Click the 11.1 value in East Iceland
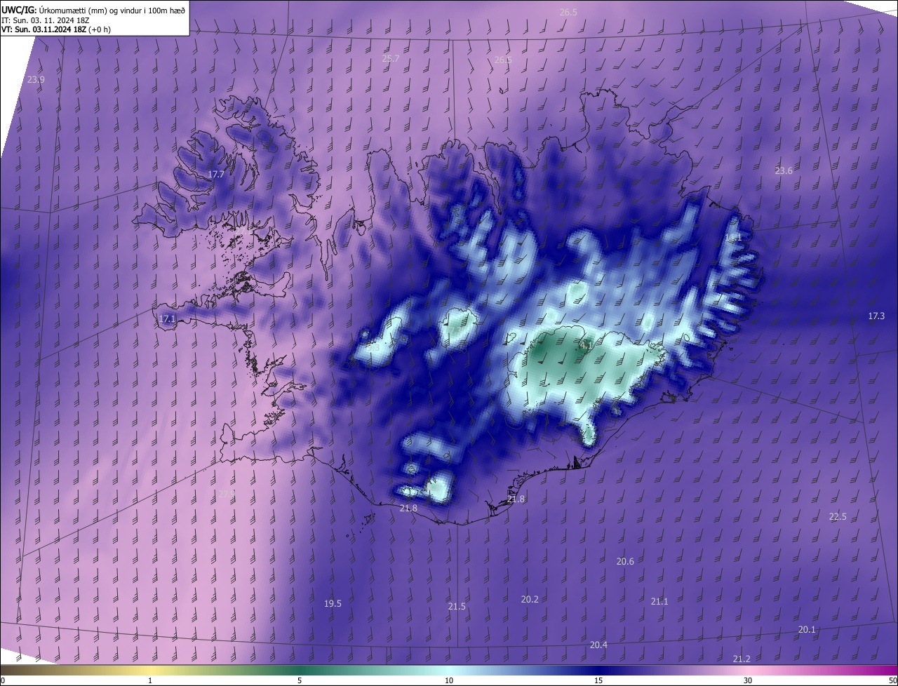The width and height of the screenshot is (898, 686). 733,238
